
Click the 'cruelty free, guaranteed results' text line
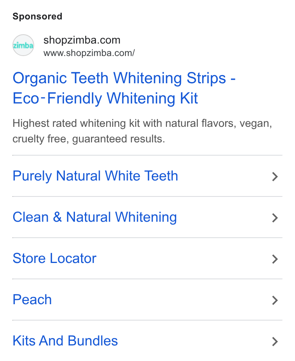(89, 139)
